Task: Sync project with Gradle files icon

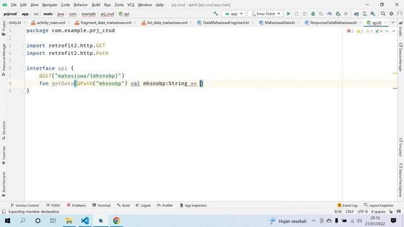Action: tap(356, 14)
